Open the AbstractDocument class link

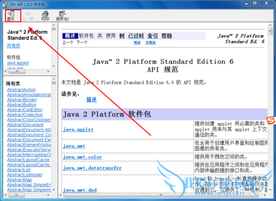[x=25, y=125]
